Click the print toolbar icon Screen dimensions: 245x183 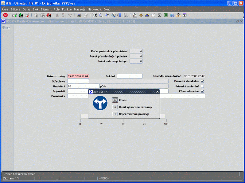(79, 15)
